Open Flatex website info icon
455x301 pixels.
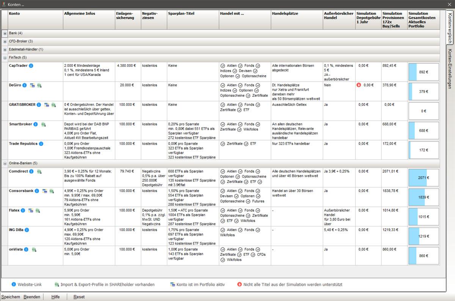pyautogui.click(x=23, y=210)
